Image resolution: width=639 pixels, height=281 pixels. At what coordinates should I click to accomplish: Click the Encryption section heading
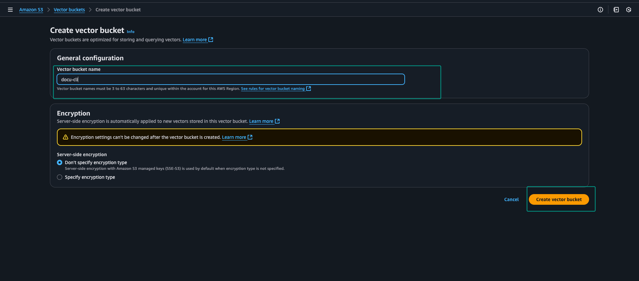point(74,113)
